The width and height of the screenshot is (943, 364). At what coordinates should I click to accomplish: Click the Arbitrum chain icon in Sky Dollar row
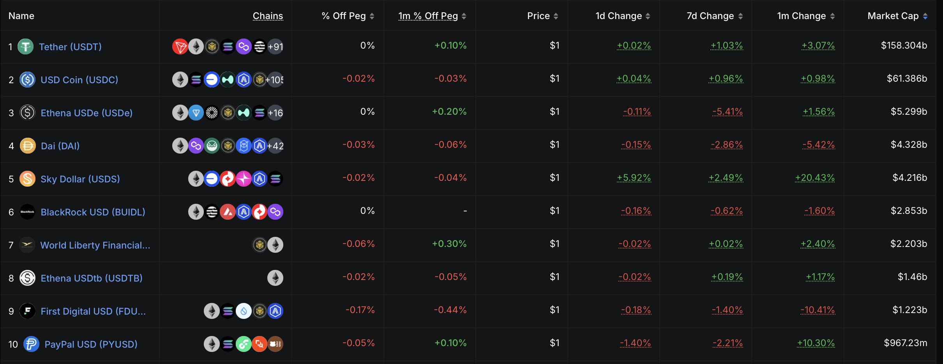pyautogui.click(x=260, y=179)
